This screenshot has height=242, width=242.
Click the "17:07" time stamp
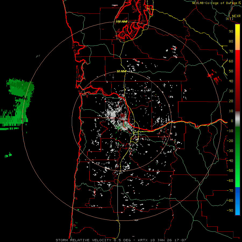coord(180,240)
